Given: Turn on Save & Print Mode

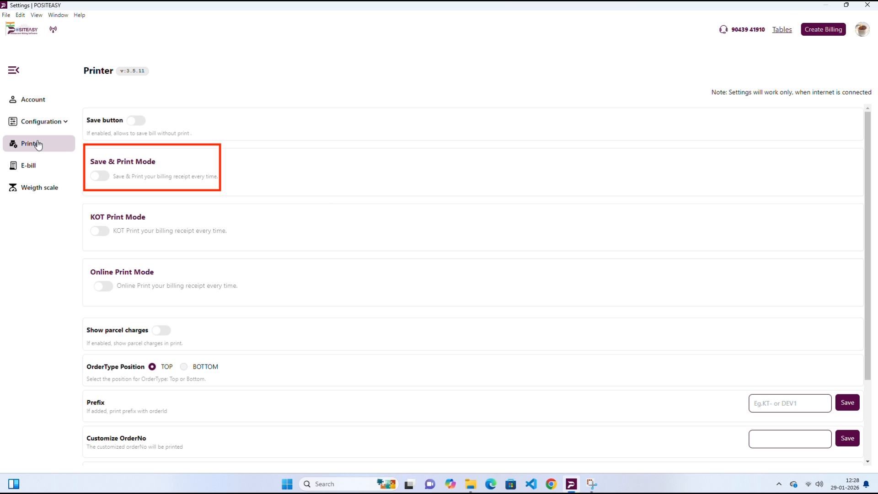Looking at the screenshot, I should 99,176.
